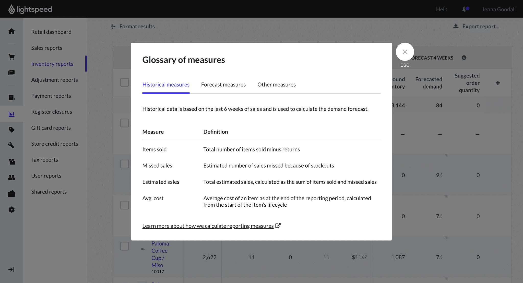Click the Forecast 4 weeks info icon
Viewport: 523px width, 283px height.
(464, 58)
